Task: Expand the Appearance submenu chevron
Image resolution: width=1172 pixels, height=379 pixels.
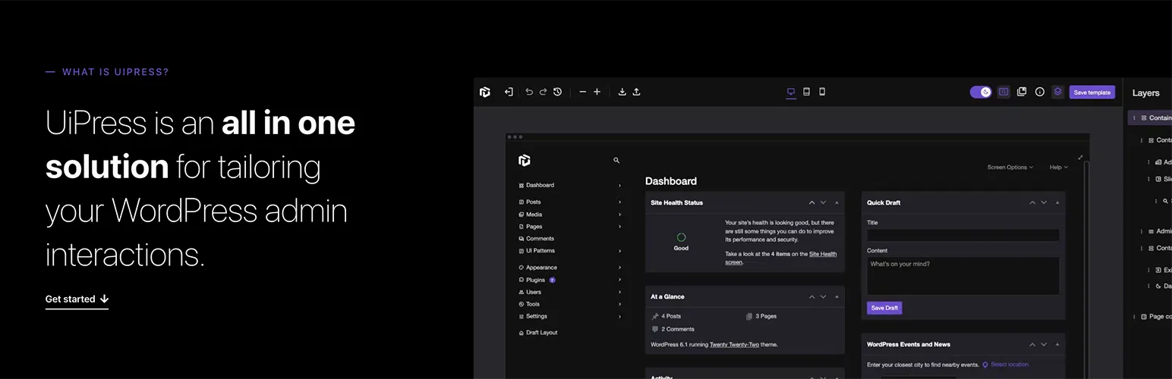Action: (x=619, y=268)
